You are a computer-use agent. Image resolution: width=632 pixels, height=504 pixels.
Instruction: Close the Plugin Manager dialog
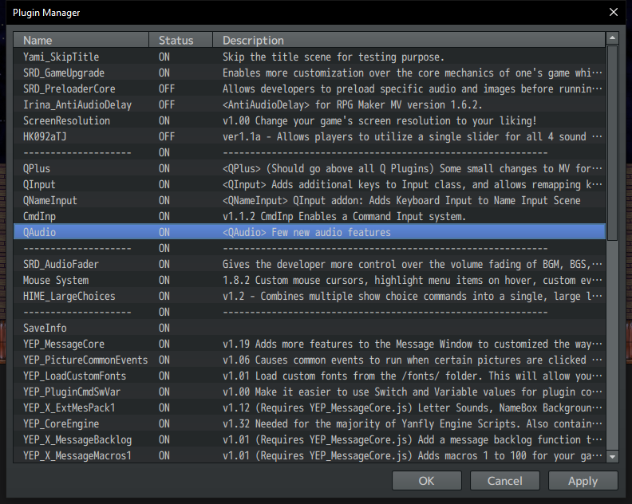click(614, 12)
